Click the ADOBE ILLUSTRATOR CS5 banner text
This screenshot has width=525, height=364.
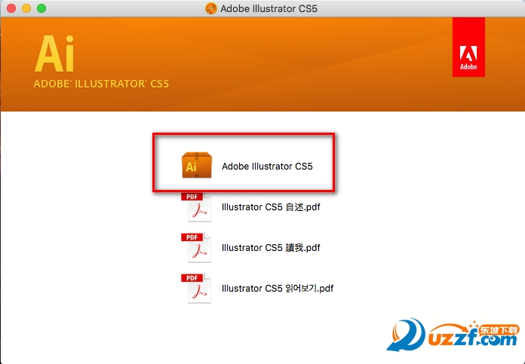(x=101, y=84)
